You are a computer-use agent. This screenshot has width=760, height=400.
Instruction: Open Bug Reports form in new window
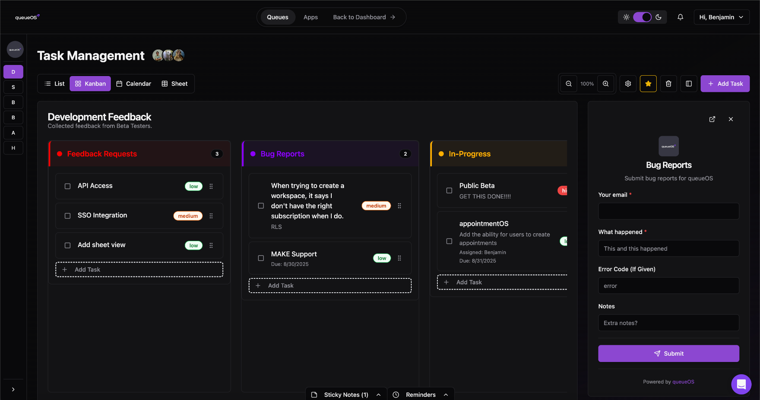[712, 119]
